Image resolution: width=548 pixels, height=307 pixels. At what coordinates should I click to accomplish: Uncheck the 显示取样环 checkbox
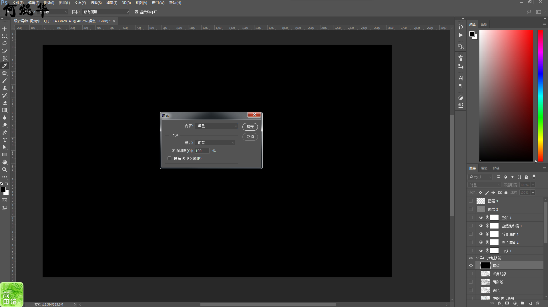pyautogui.click(x=137, y=12)
